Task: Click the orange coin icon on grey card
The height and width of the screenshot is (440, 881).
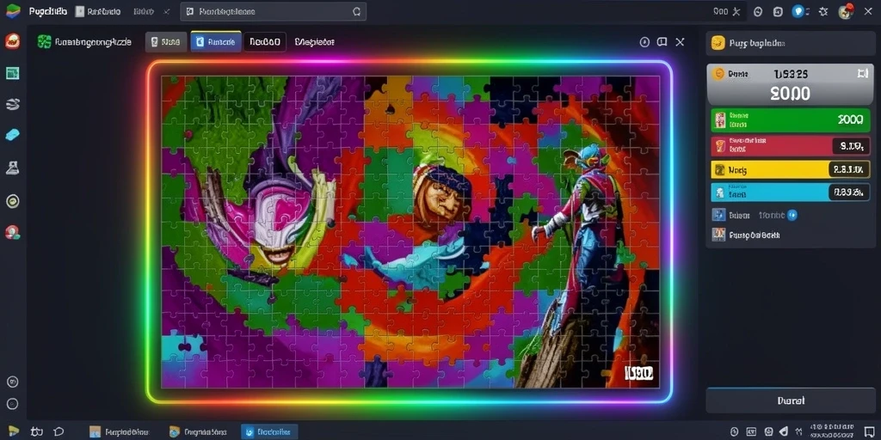Action: (x=718, y=74)
